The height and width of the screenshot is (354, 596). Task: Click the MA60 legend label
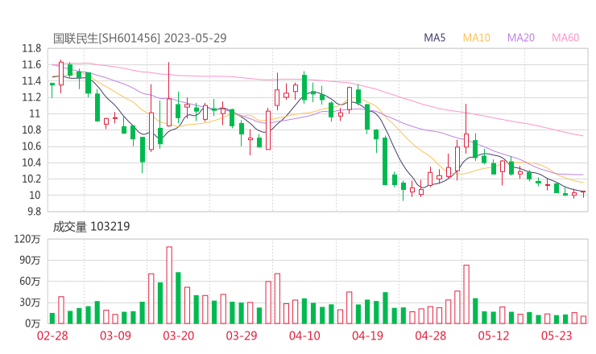565,38
